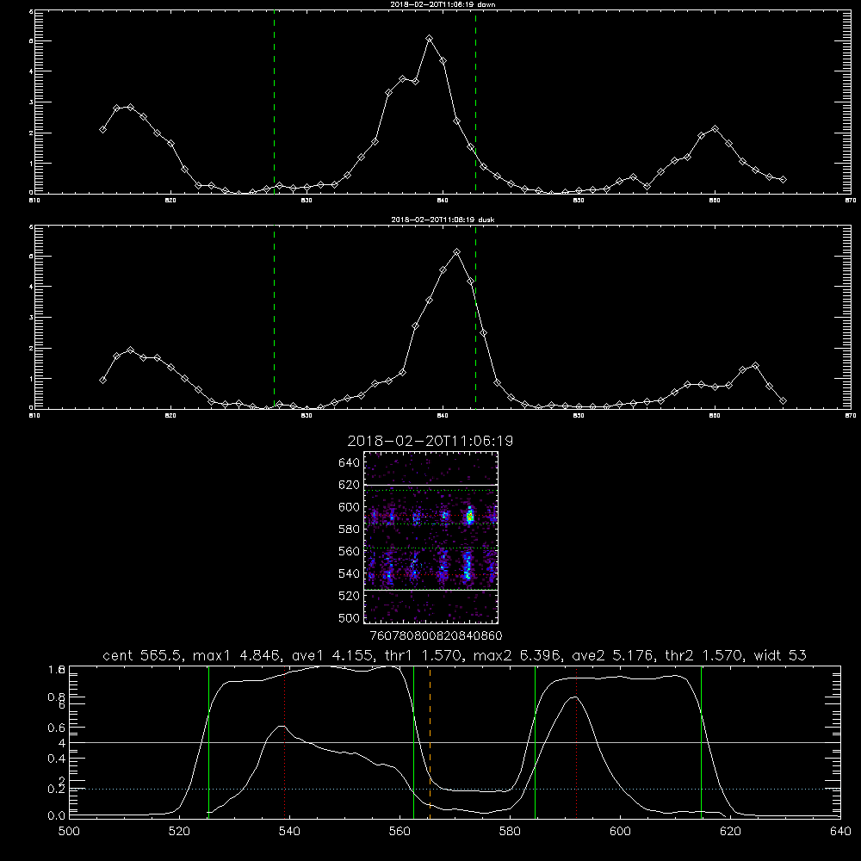Click the '500' x-axis label of bottom plot
The width and height of the screenshot is (861, 861).
69,832
